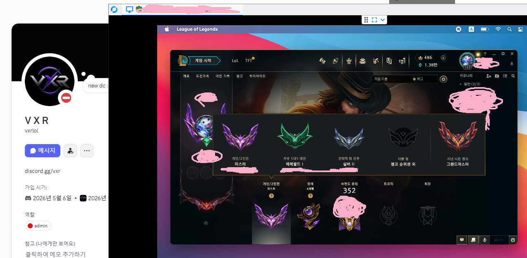Click the 실버 II rank emblem
Viewport: 527px width, 258px height.
click(x=349, y=138)
